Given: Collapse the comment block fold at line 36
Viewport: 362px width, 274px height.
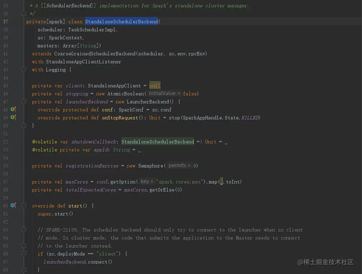Looking at the screenshot, I should [24, 14].
